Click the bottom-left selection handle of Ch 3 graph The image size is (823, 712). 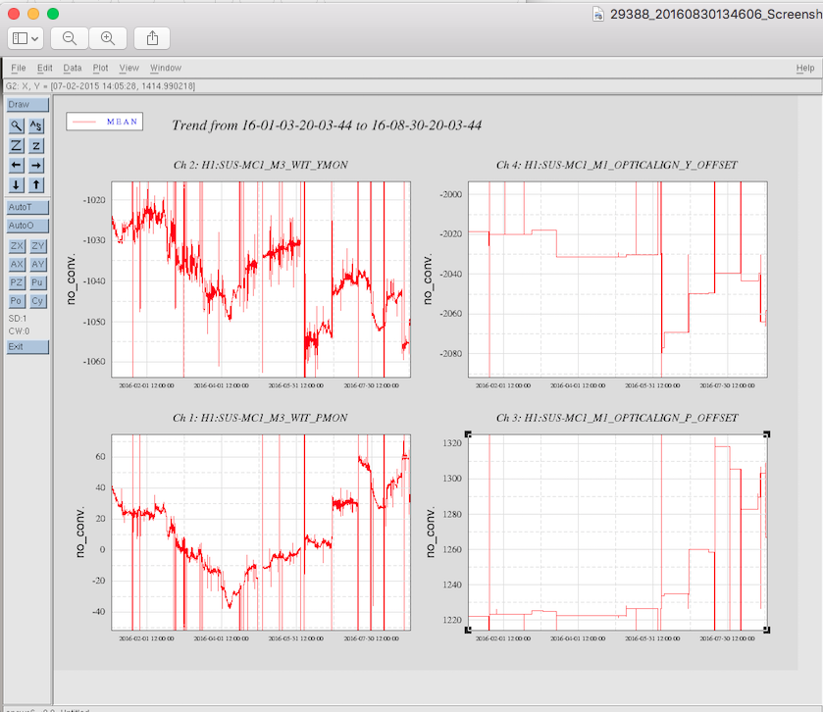tap(468, 630)
